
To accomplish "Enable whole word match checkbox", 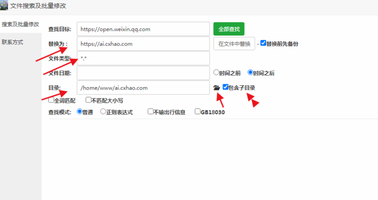I will 51,100.
